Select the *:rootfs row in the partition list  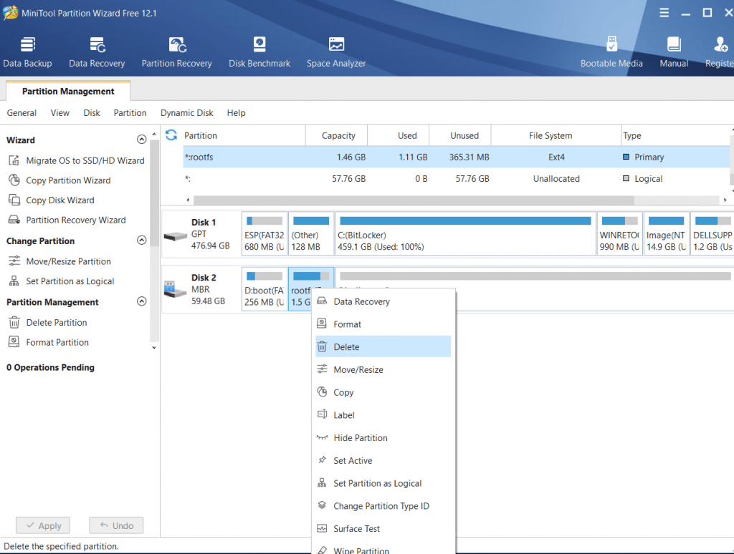pyautogui.click(x=457, y=157)
